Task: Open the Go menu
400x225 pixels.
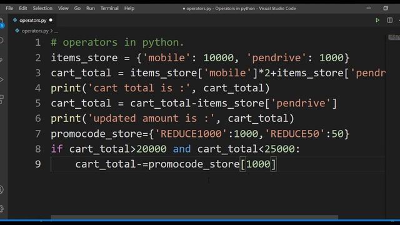Action: [x=77, y=8]
